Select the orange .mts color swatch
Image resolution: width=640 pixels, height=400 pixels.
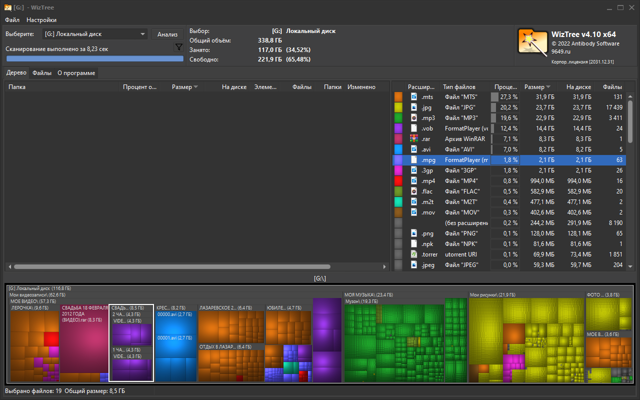[398, 97]
